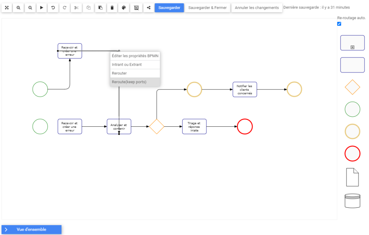Viewport: 369px width, 235px height.
Task: Click Sauvegarder & Fermer
Action: tap(207, 7)
